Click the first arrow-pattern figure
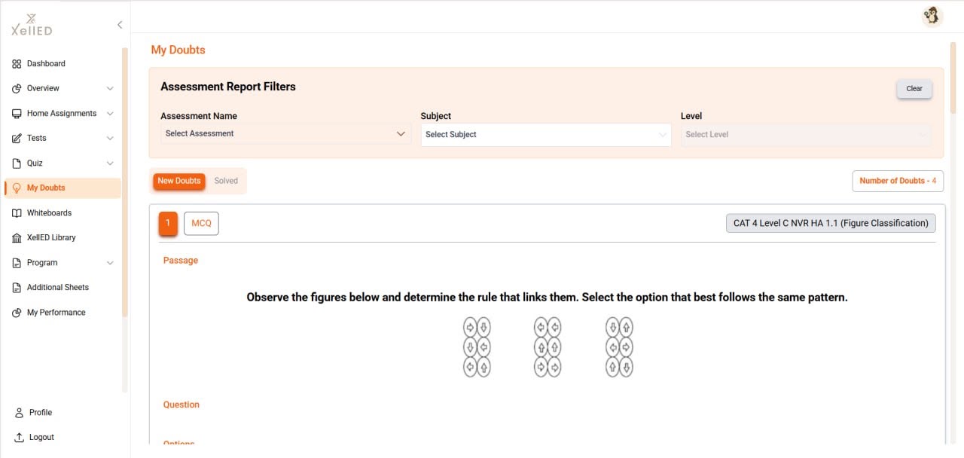This screenshot has width=964, height=458. [x=477, y=347]
